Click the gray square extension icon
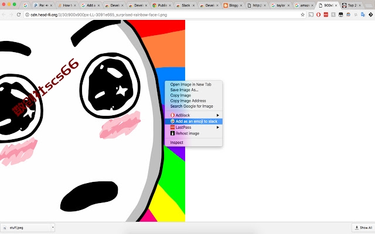 click(333, 15)
